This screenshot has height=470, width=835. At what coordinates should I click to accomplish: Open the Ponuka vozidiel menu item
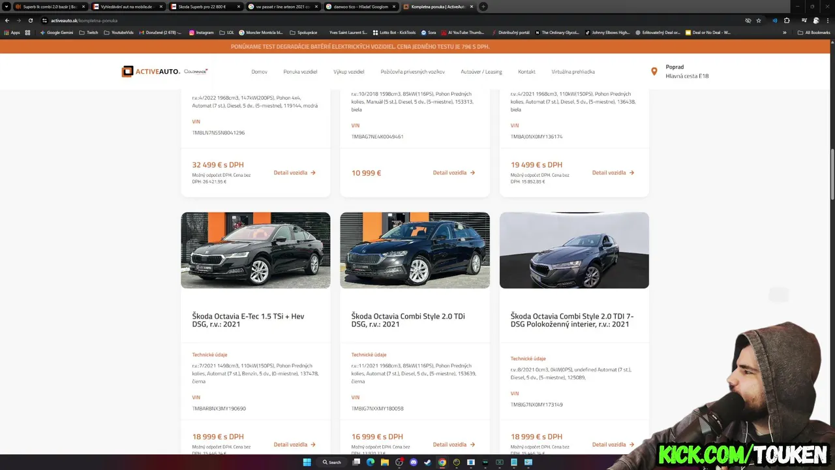pyautogui.click(x=300, y=72)
